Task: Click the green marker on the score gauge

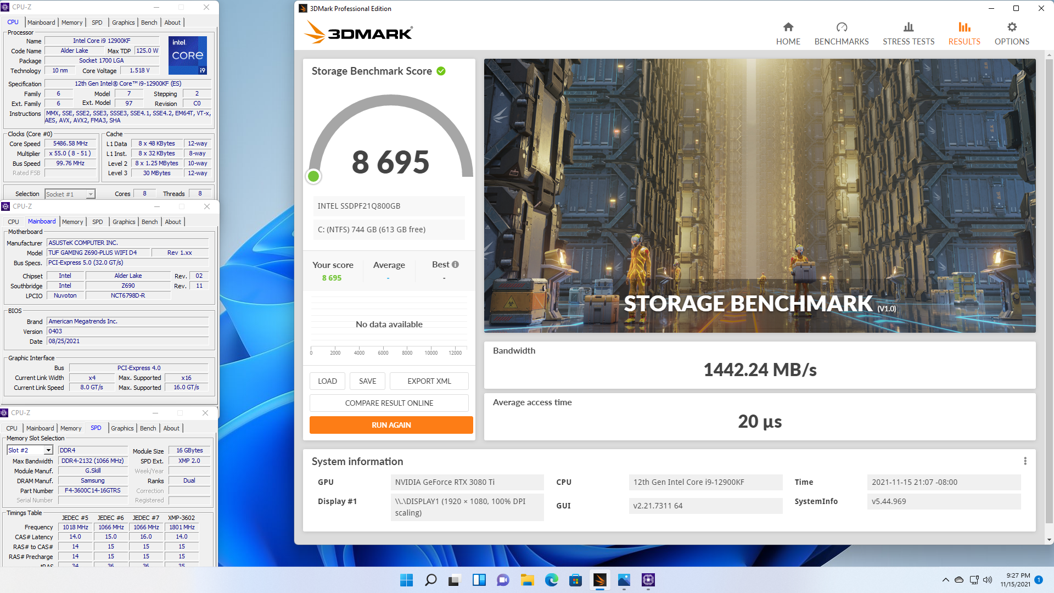Action: point(313,176)
